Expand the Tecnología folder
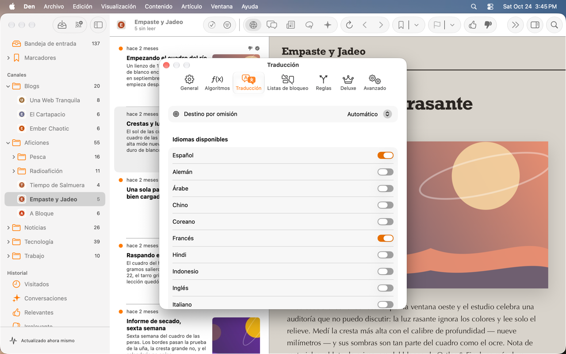Image resolution: width=566 pixels, height=354 pixels. point(8,242)
